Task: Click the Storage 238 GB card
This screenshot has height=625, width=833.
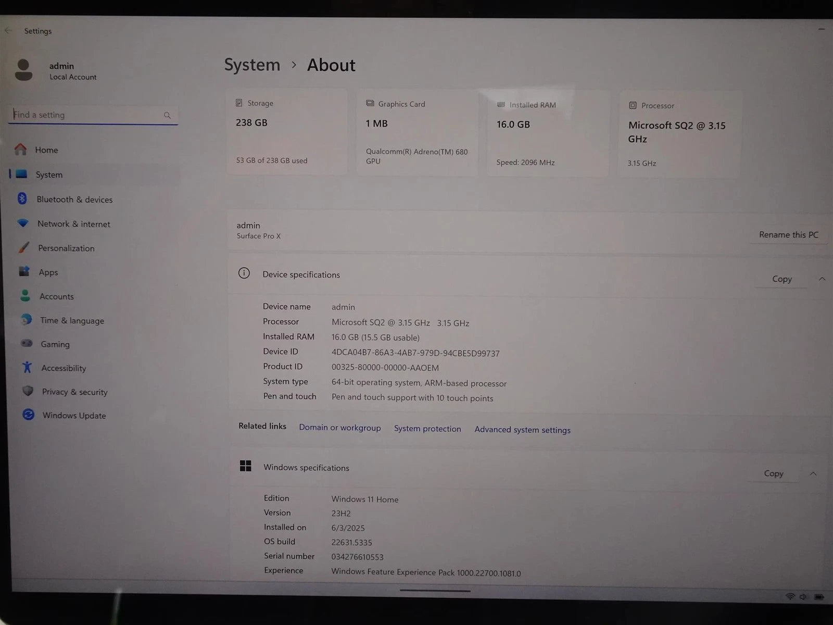Action: (287, 131)
